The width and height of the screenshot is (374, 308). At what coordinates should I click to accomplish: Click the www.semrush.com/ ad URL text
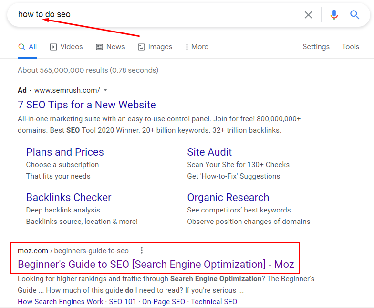pos(67,90)
